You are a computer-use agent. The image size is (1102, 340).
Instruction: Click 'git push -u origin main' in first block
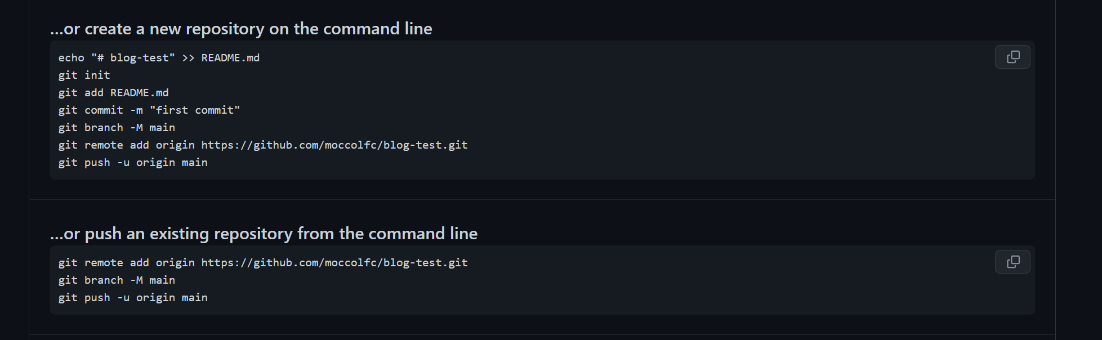[x=133, y=163]
